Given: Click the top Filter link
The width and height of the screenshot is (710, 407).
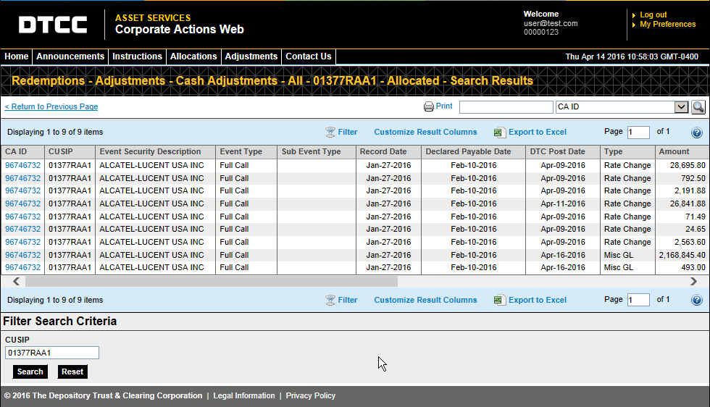Looking at the screenshot, I should [x=347, y=133].
